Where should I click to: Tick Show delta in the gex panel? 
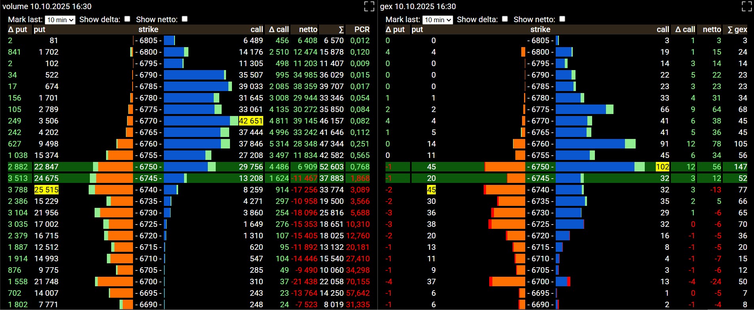tap(505, 19)
